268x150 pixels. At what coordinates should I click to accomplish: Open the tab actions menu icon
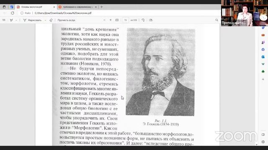click(4, 7)
